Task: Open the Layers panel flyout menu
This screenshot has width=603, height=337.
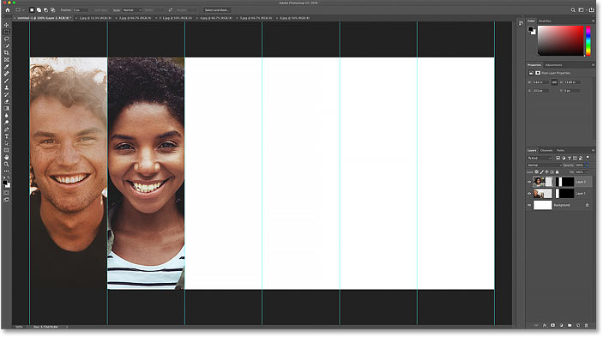Action: click(x=593, y=150)
